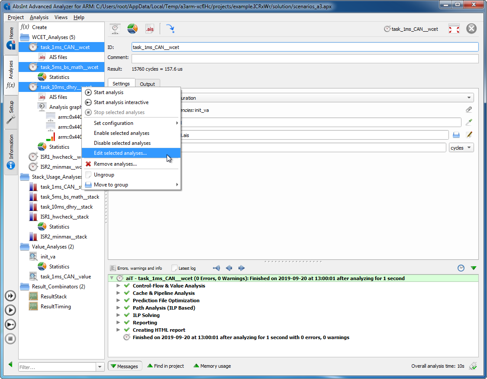The image size is (487, 379).
Task: Click the clear messages icon near analysis time
Action: (473, 366)
